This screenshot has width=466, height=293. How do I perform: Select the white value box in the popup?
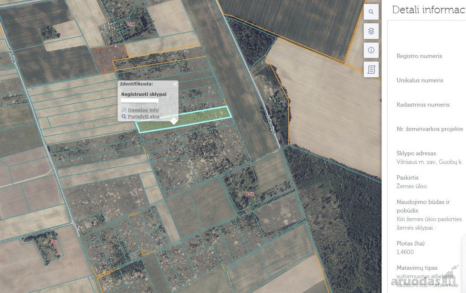click(x=139, y=101)
